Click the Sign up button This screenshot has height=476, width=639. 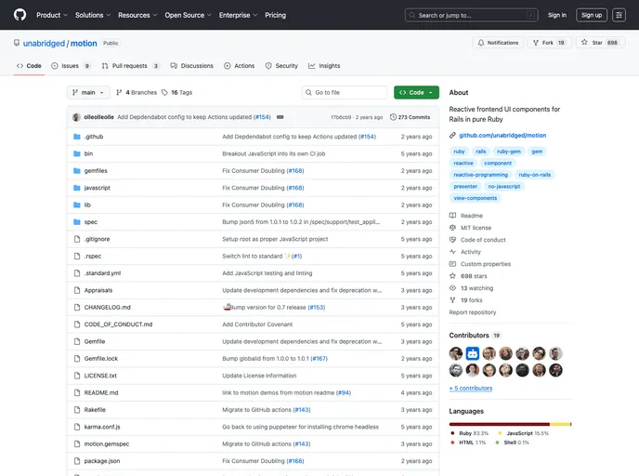tap(592, 15)
